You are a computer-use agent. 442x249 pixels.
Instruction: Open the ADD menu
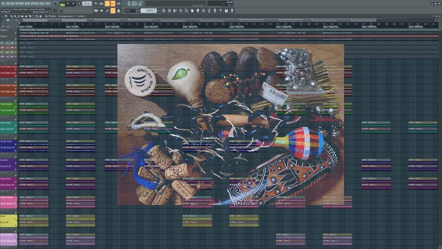(x=12, y=3)
